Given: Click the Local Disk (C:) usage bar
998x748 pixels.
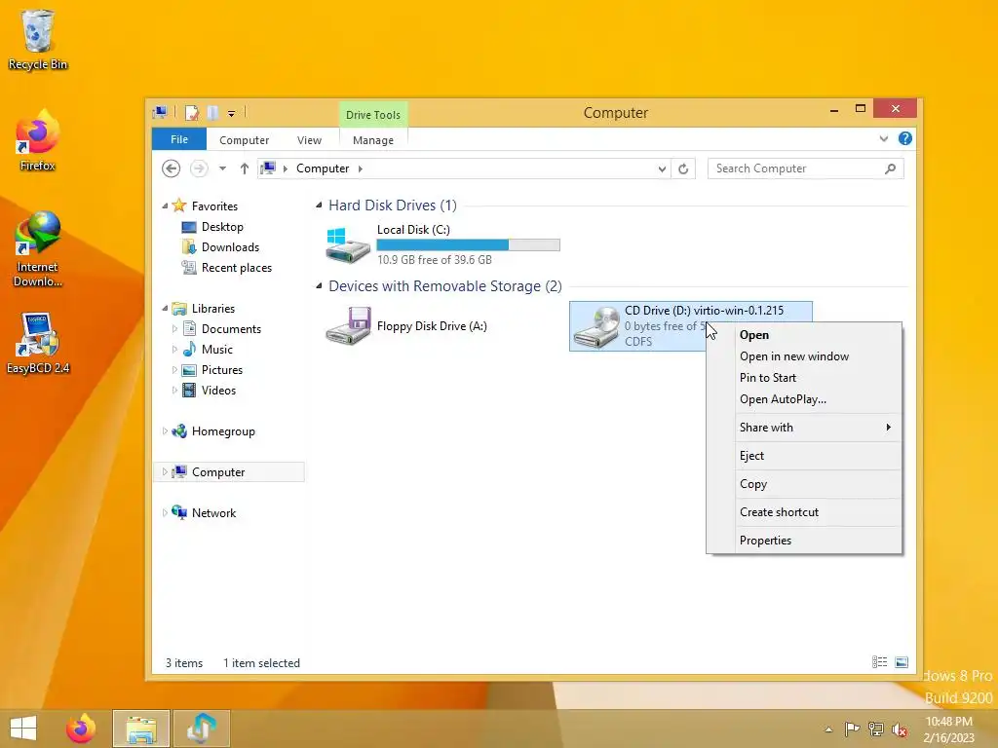Looking at the screenshot, I should tap(469, 244).
